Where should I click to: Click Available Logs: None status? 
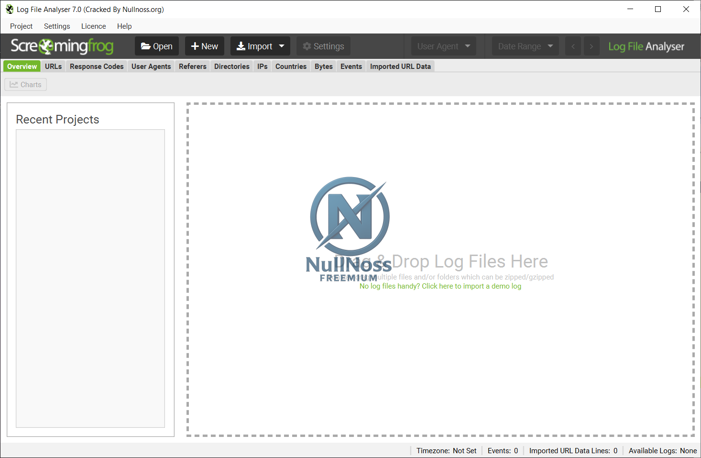click(x=663, y=451)
